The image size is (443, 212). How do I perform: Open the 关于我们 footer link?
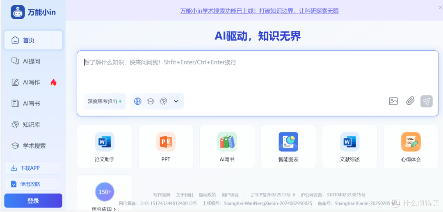pos(185,195)
